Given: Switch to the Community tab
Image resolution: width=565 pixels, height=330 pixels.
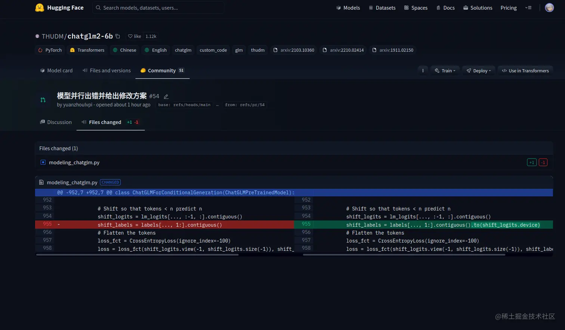Looking at the screenshot, I should click(162, 71).
